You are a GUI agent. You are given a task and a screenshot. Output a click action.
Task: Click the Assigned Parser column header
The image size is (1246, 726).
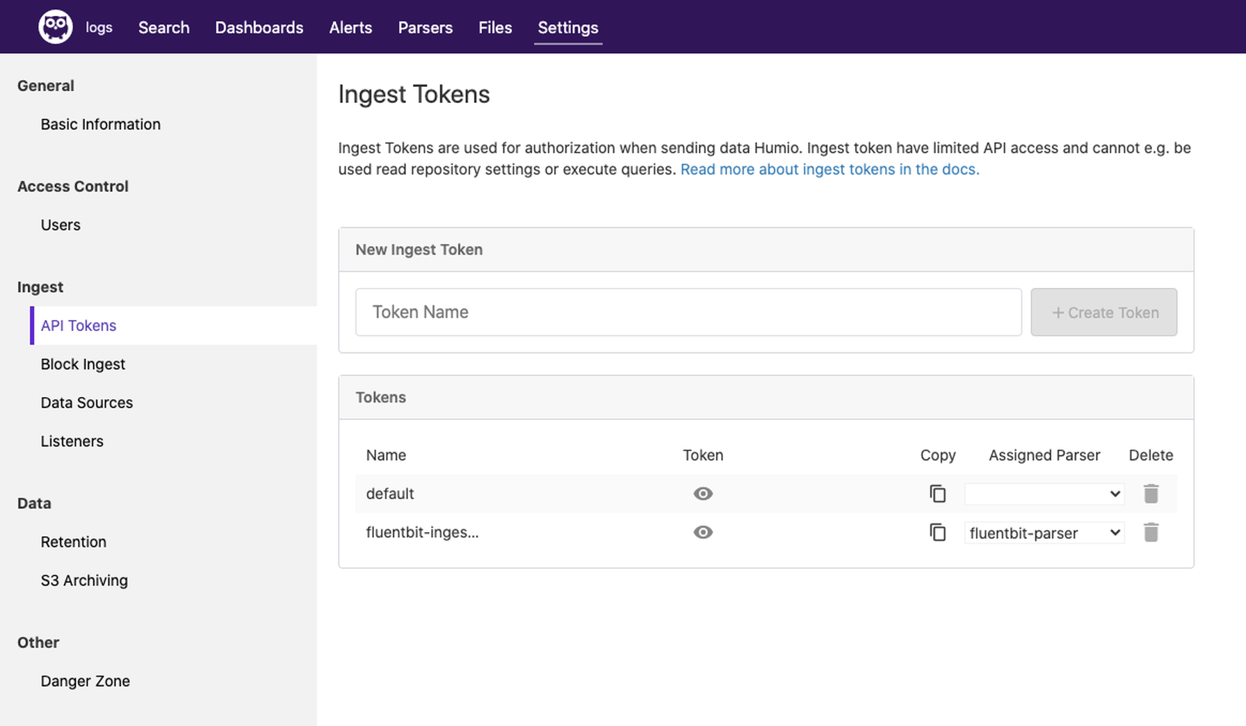1044,455
